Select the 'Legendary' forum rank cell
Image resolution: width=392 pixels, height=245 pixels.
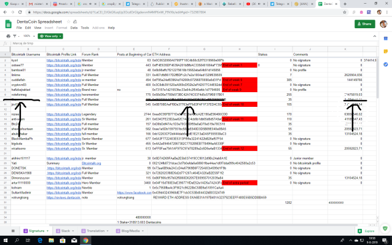98,114
